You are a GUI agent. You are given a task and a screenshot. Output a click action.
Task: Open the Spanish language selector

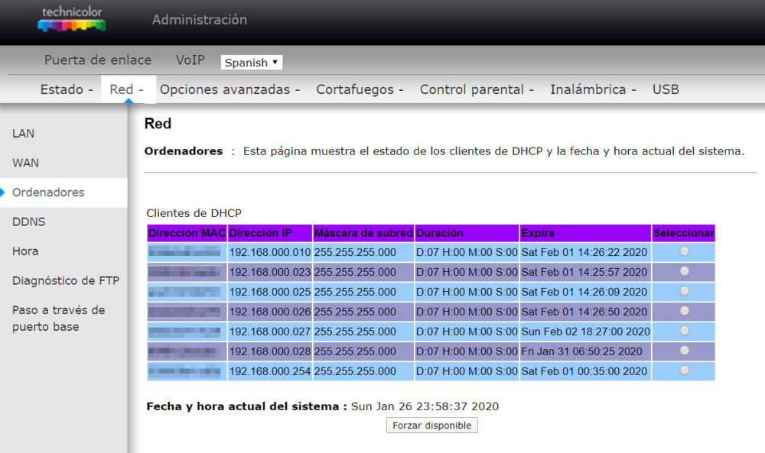pyautogui.click(x=251, y=62)
